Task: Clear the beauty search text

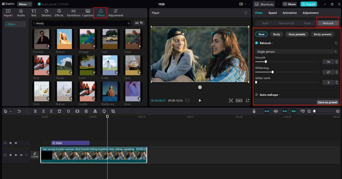Action: click(129, 23)
